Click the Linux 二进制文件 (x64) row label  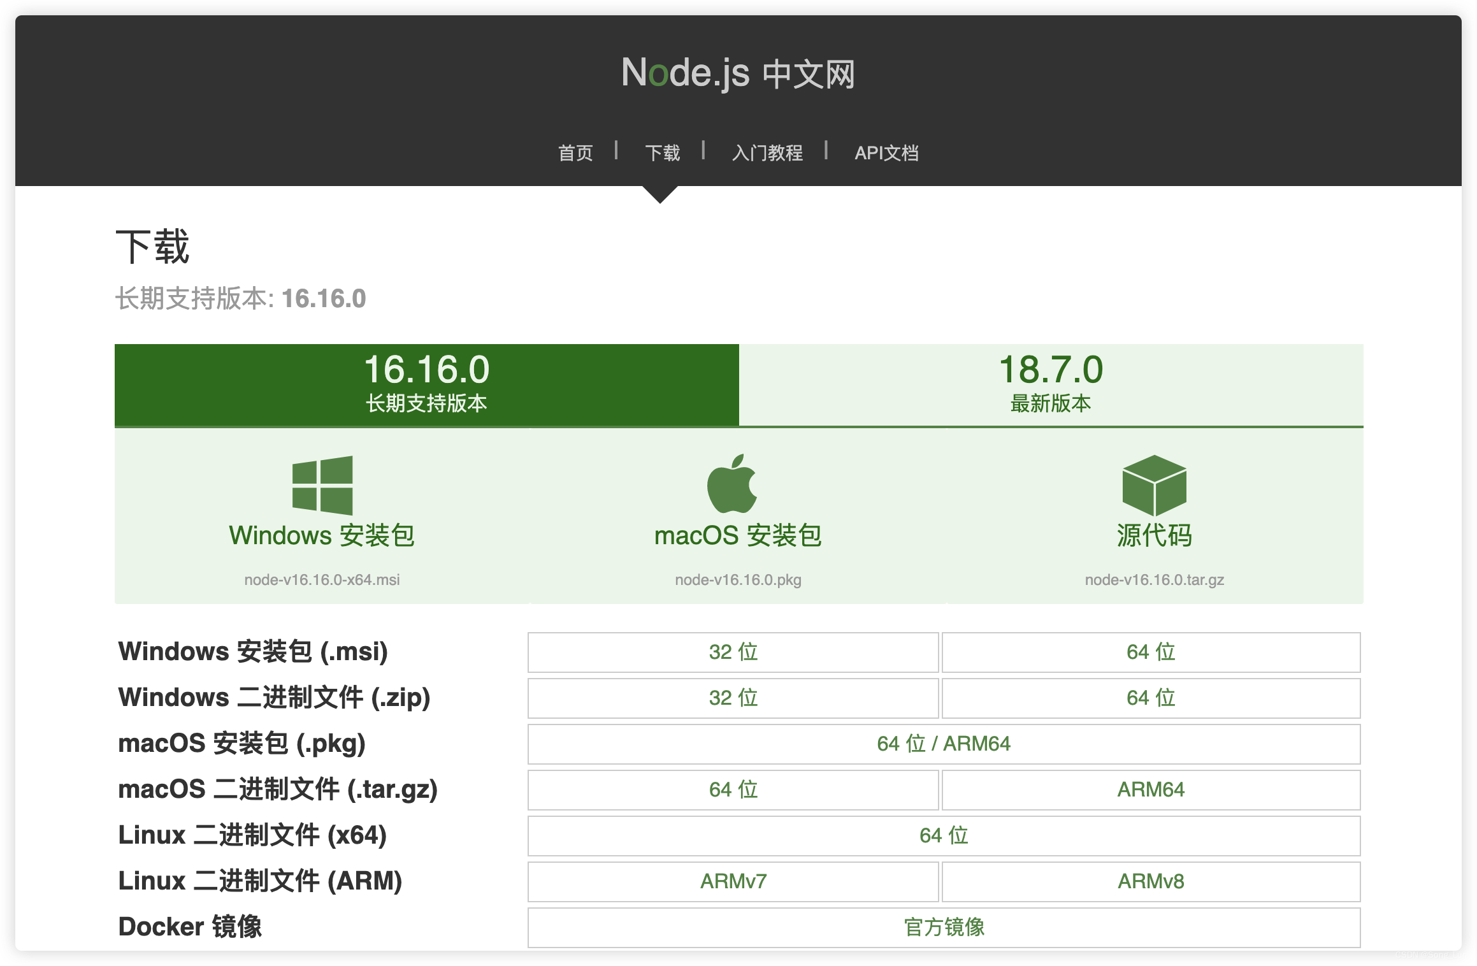(253, 835)
